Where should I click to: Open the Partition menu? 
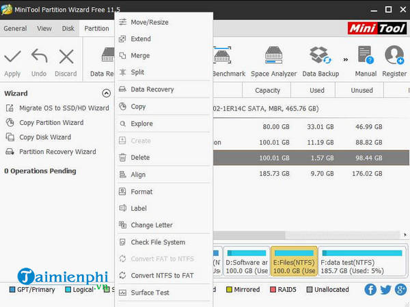tap(96, 29)
